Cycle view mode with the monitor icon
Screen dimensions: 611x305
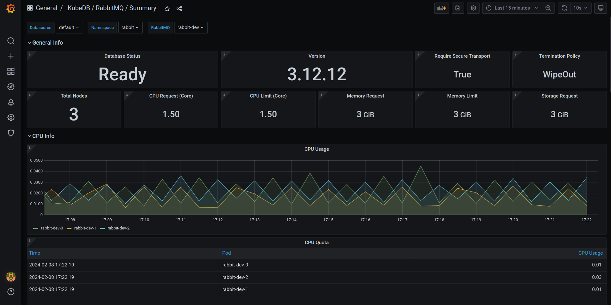click(x=600, y=8)
